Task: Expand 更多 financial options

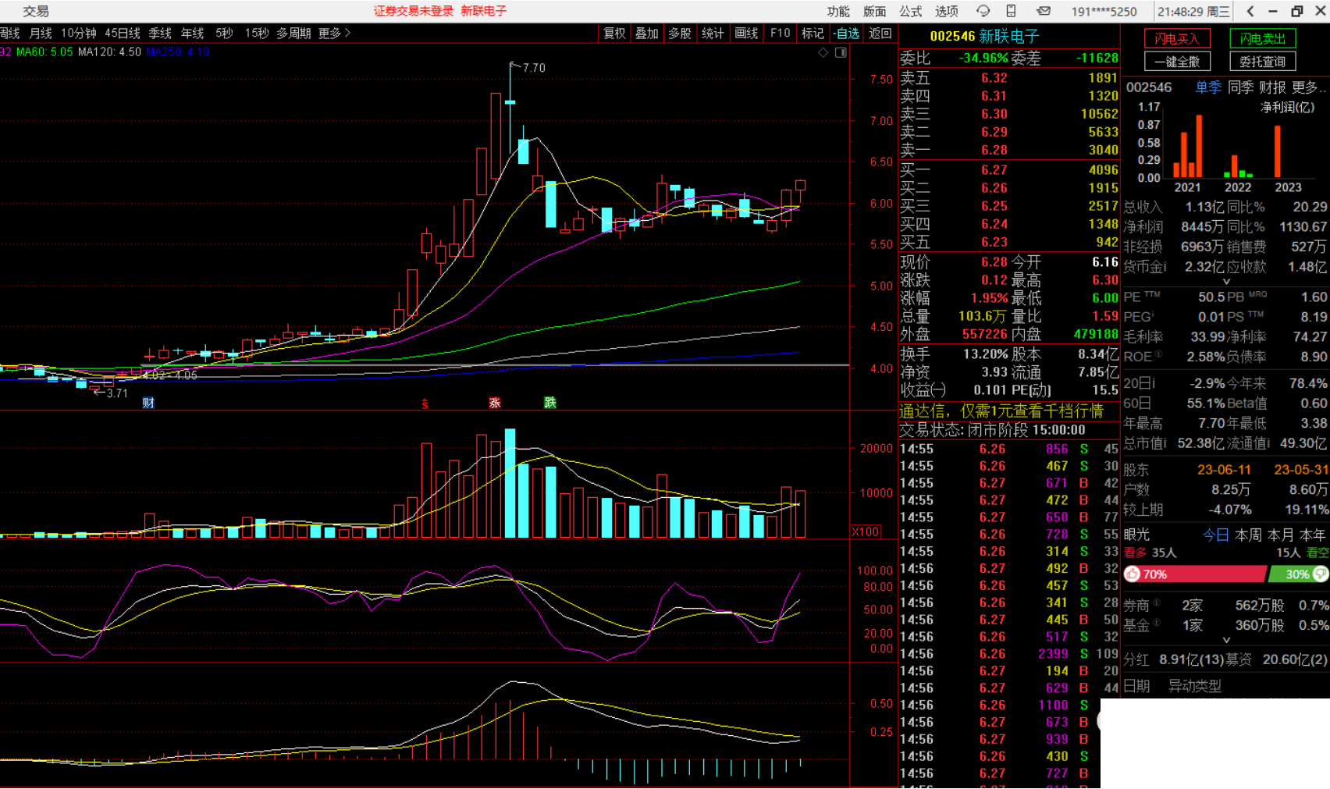Action: tap(1309, 87)
